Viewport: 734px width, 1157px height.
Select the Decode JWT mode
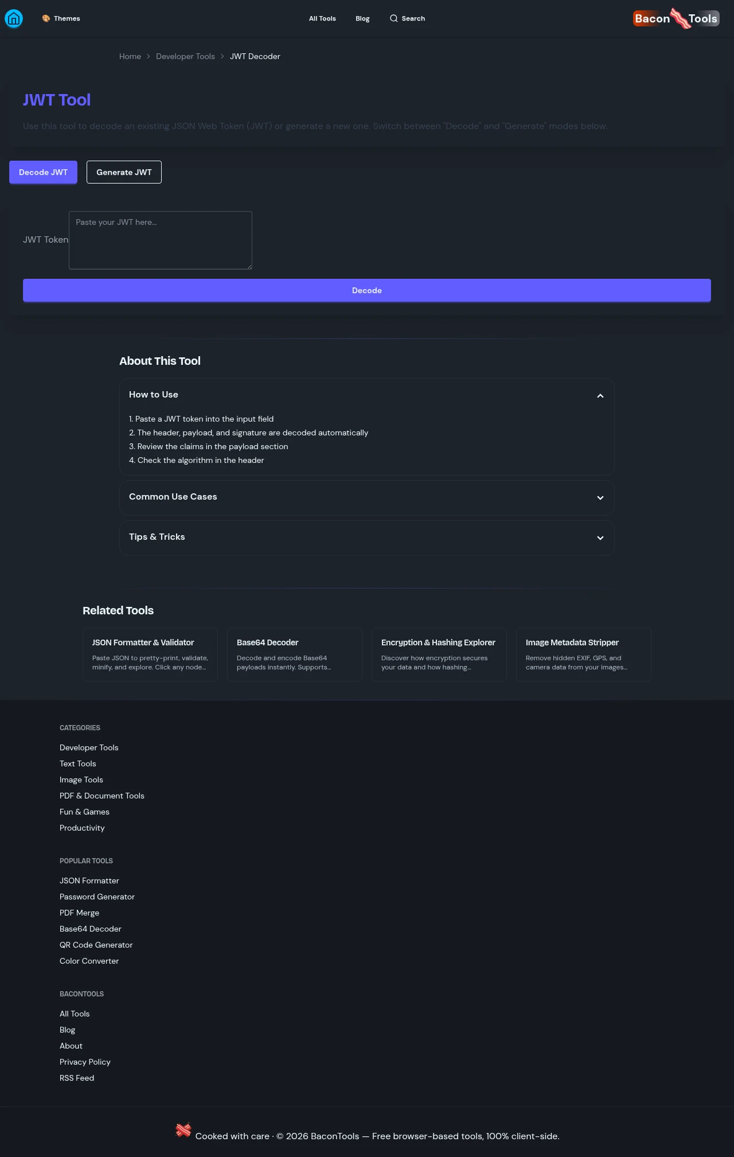[x=43, y=172]
